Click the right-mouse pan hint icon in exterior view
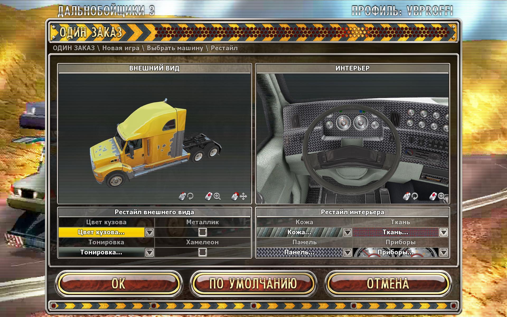Image resolution: width=507 pixels, height=317 pixels. tap(235, 196)
